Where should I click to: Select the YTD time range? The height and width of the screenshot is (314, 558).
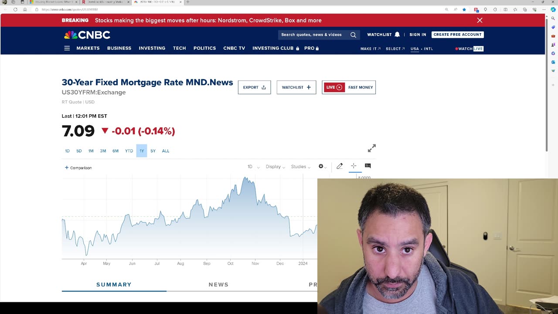pos(129,151)
